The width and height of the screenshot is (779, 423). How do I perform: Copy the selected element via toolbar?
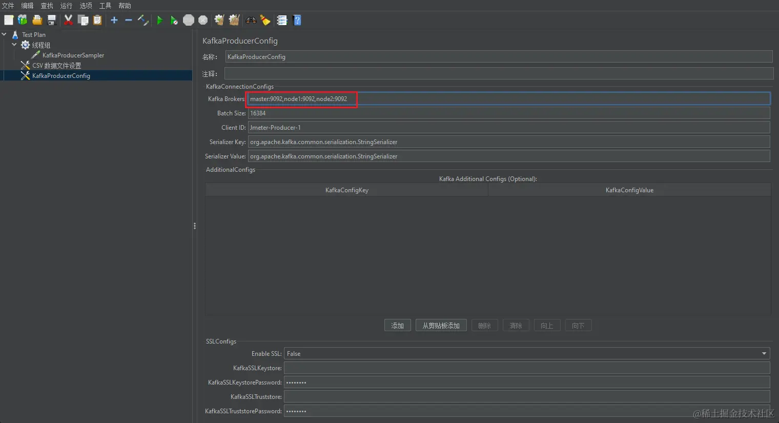83,20
